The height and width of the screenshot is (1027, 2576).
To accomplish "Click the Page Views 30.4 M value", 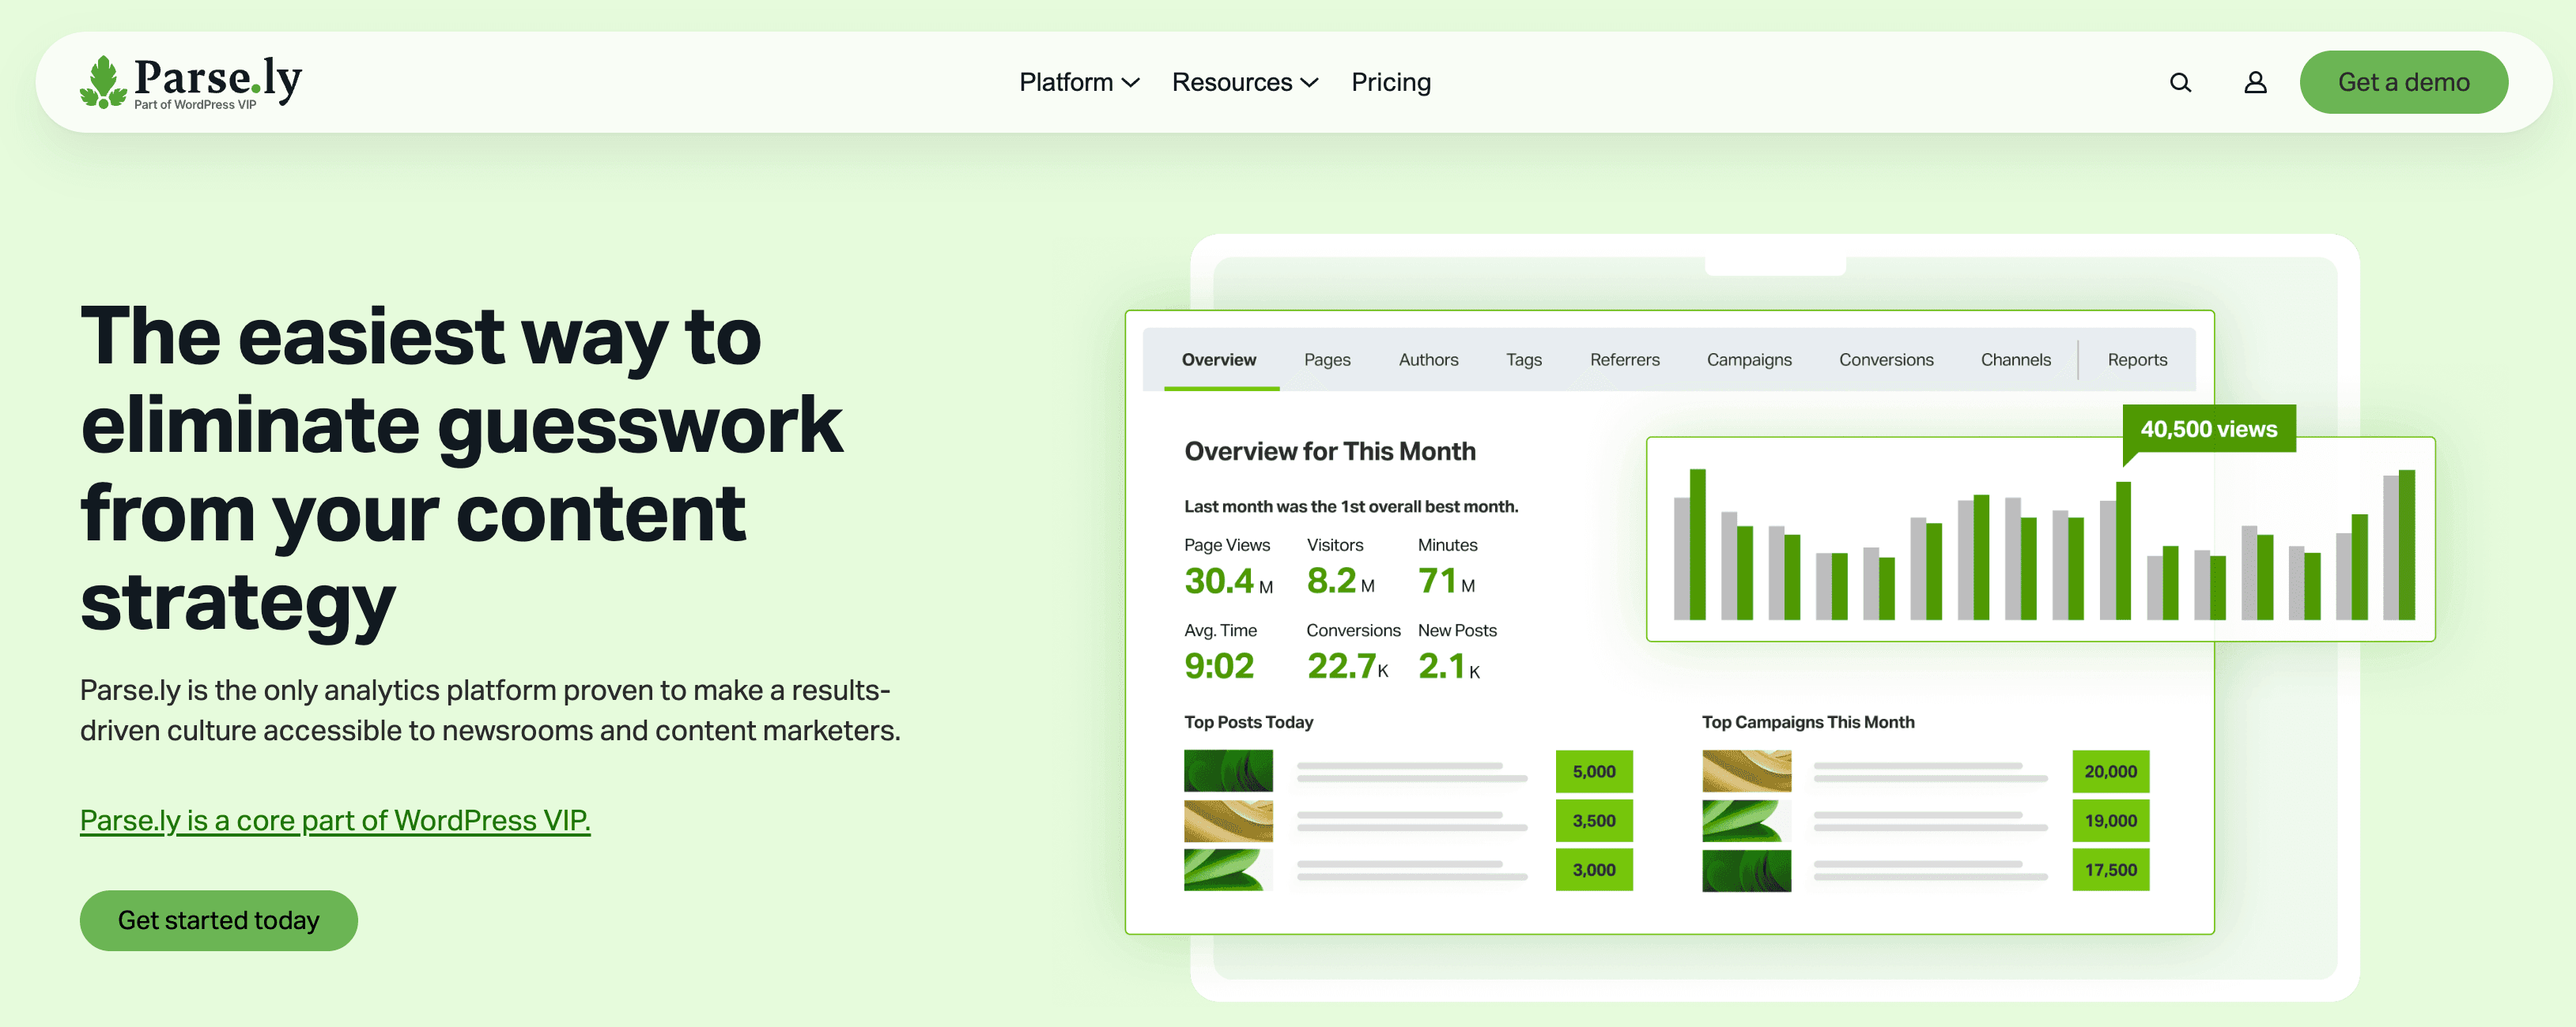I will (1228, 581).
